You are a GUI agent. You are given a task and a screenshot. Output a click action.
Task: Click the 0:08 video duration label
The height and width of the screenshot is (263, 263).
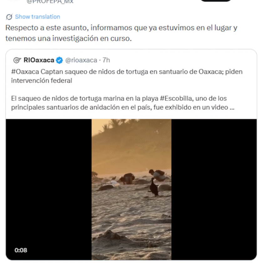click(x=21, y=250)
